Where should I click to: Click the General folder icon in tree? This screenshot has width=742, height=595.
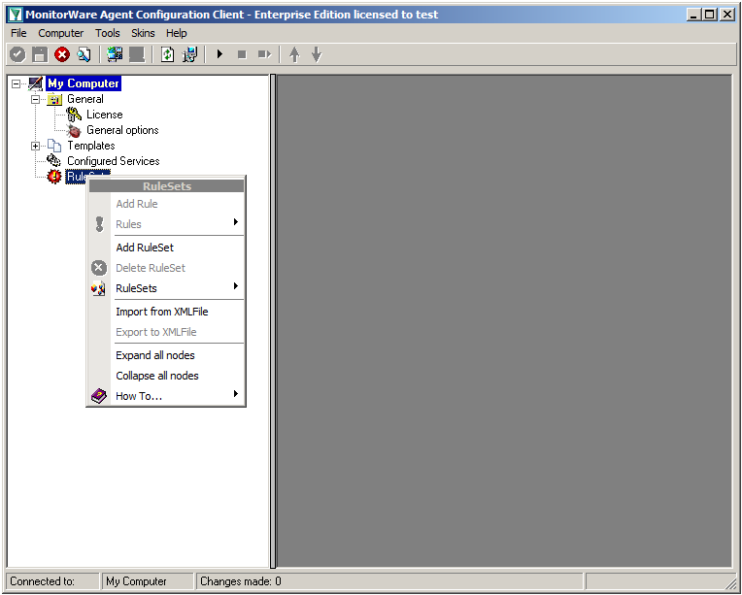click(x=55, y=99)
